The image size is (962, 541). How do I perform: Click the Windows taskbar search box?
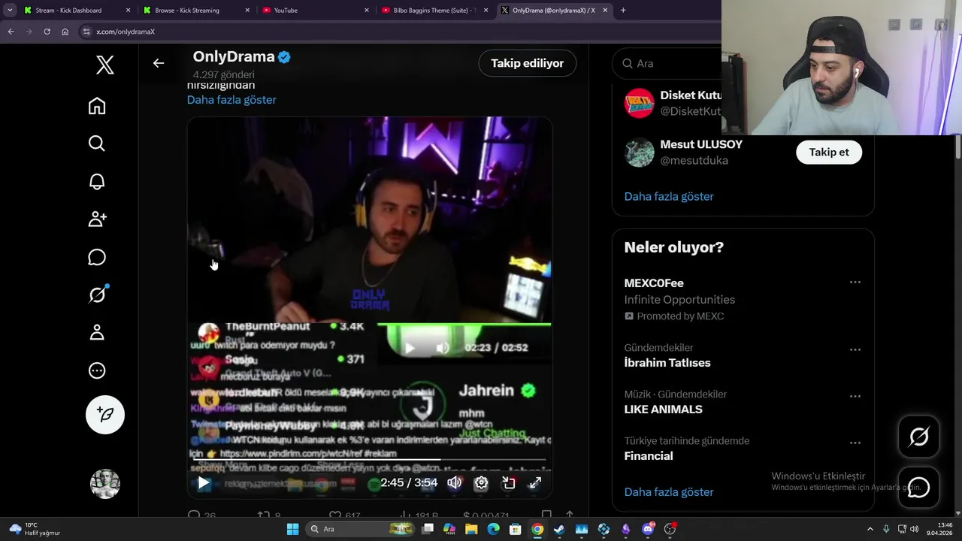(360, 529)
